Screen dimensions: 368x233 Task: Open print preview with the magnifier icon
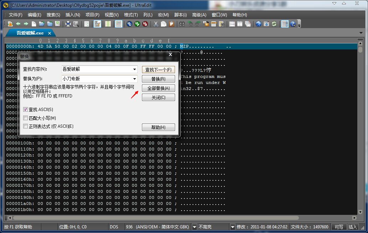click(x=76, y=24)
